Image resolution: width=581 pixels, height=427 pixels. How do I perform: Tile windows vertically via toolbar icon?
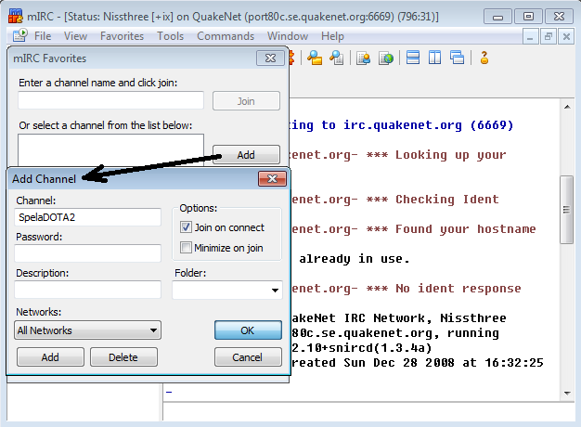point(434,58)
